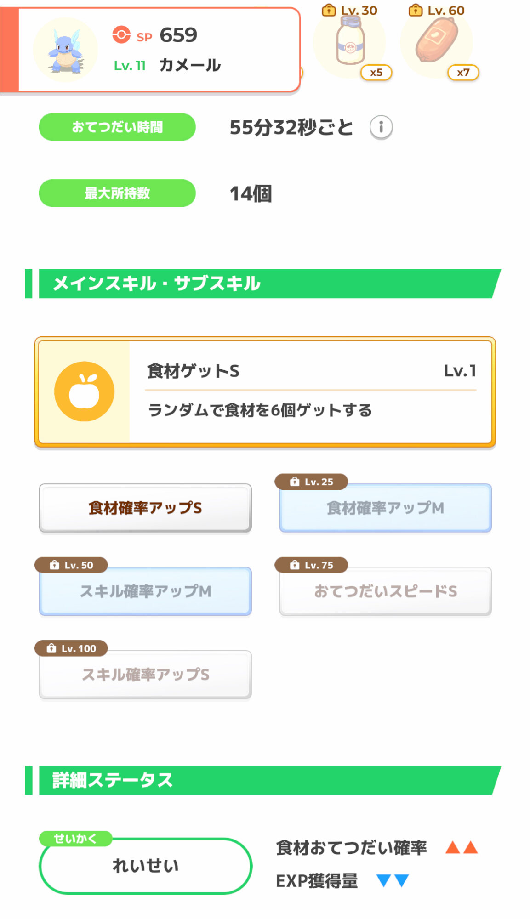Open the 食材確率アップS sub skill
Viewport: 530px width, 919px height.
(x=145, y=508)
